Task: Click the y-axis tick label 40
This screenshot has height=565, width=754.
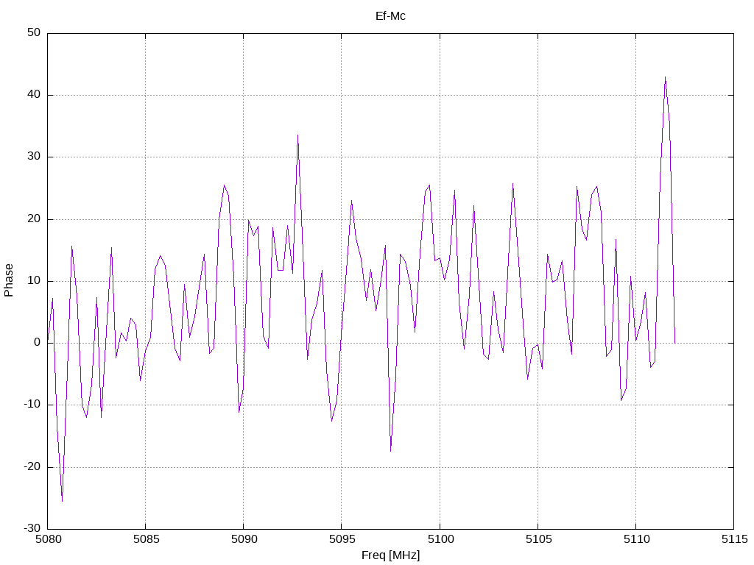Action: coord(34,94)
